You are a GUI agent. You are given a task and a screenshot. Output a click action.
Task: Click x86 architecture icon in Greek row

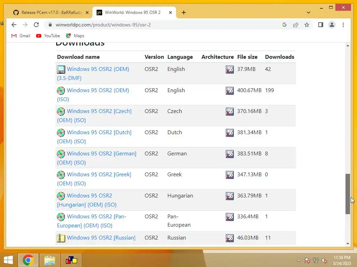pyautogui.click(x=229, y=175)
